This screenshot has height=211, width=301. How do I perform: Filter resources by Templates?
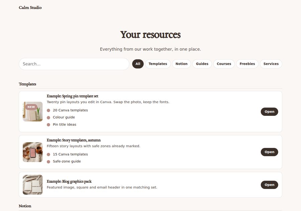pos(158,64)
